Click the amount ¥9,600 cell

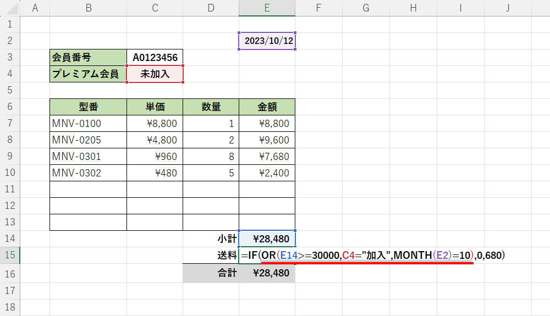click(267, 140)
